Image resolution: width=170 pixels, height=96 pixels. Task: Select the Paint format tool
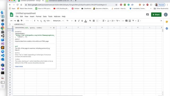point(22,21)
